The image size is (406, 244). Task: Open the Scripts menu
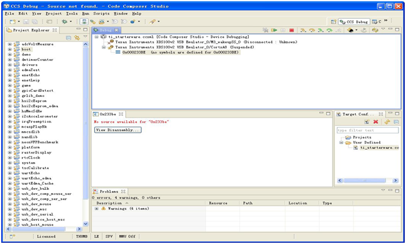click(101, 13)
